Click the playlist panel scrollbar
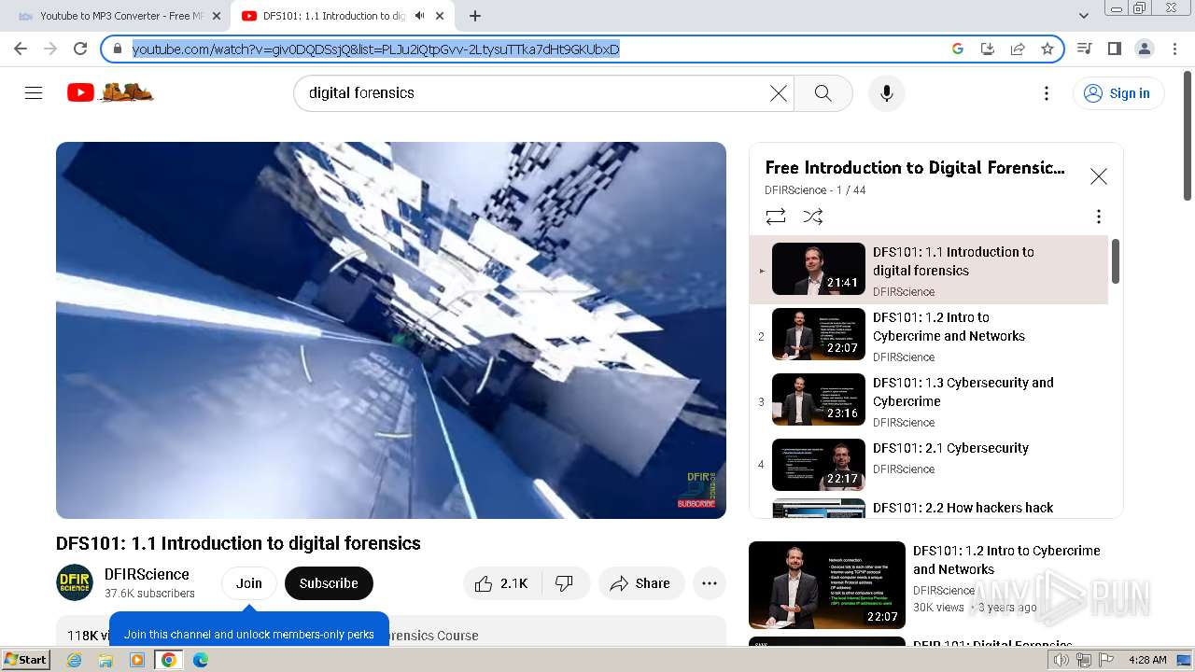 [1115, 261]
